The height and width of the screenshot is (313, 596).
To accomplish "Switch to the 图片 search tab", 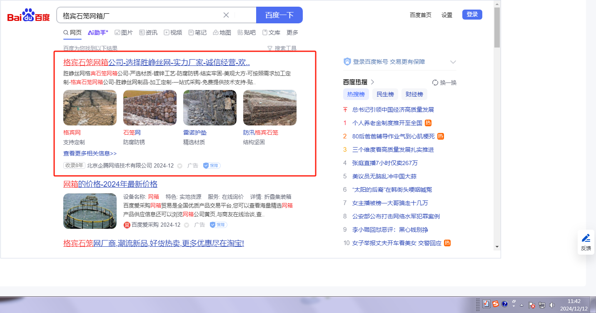I will pos(124,33).
